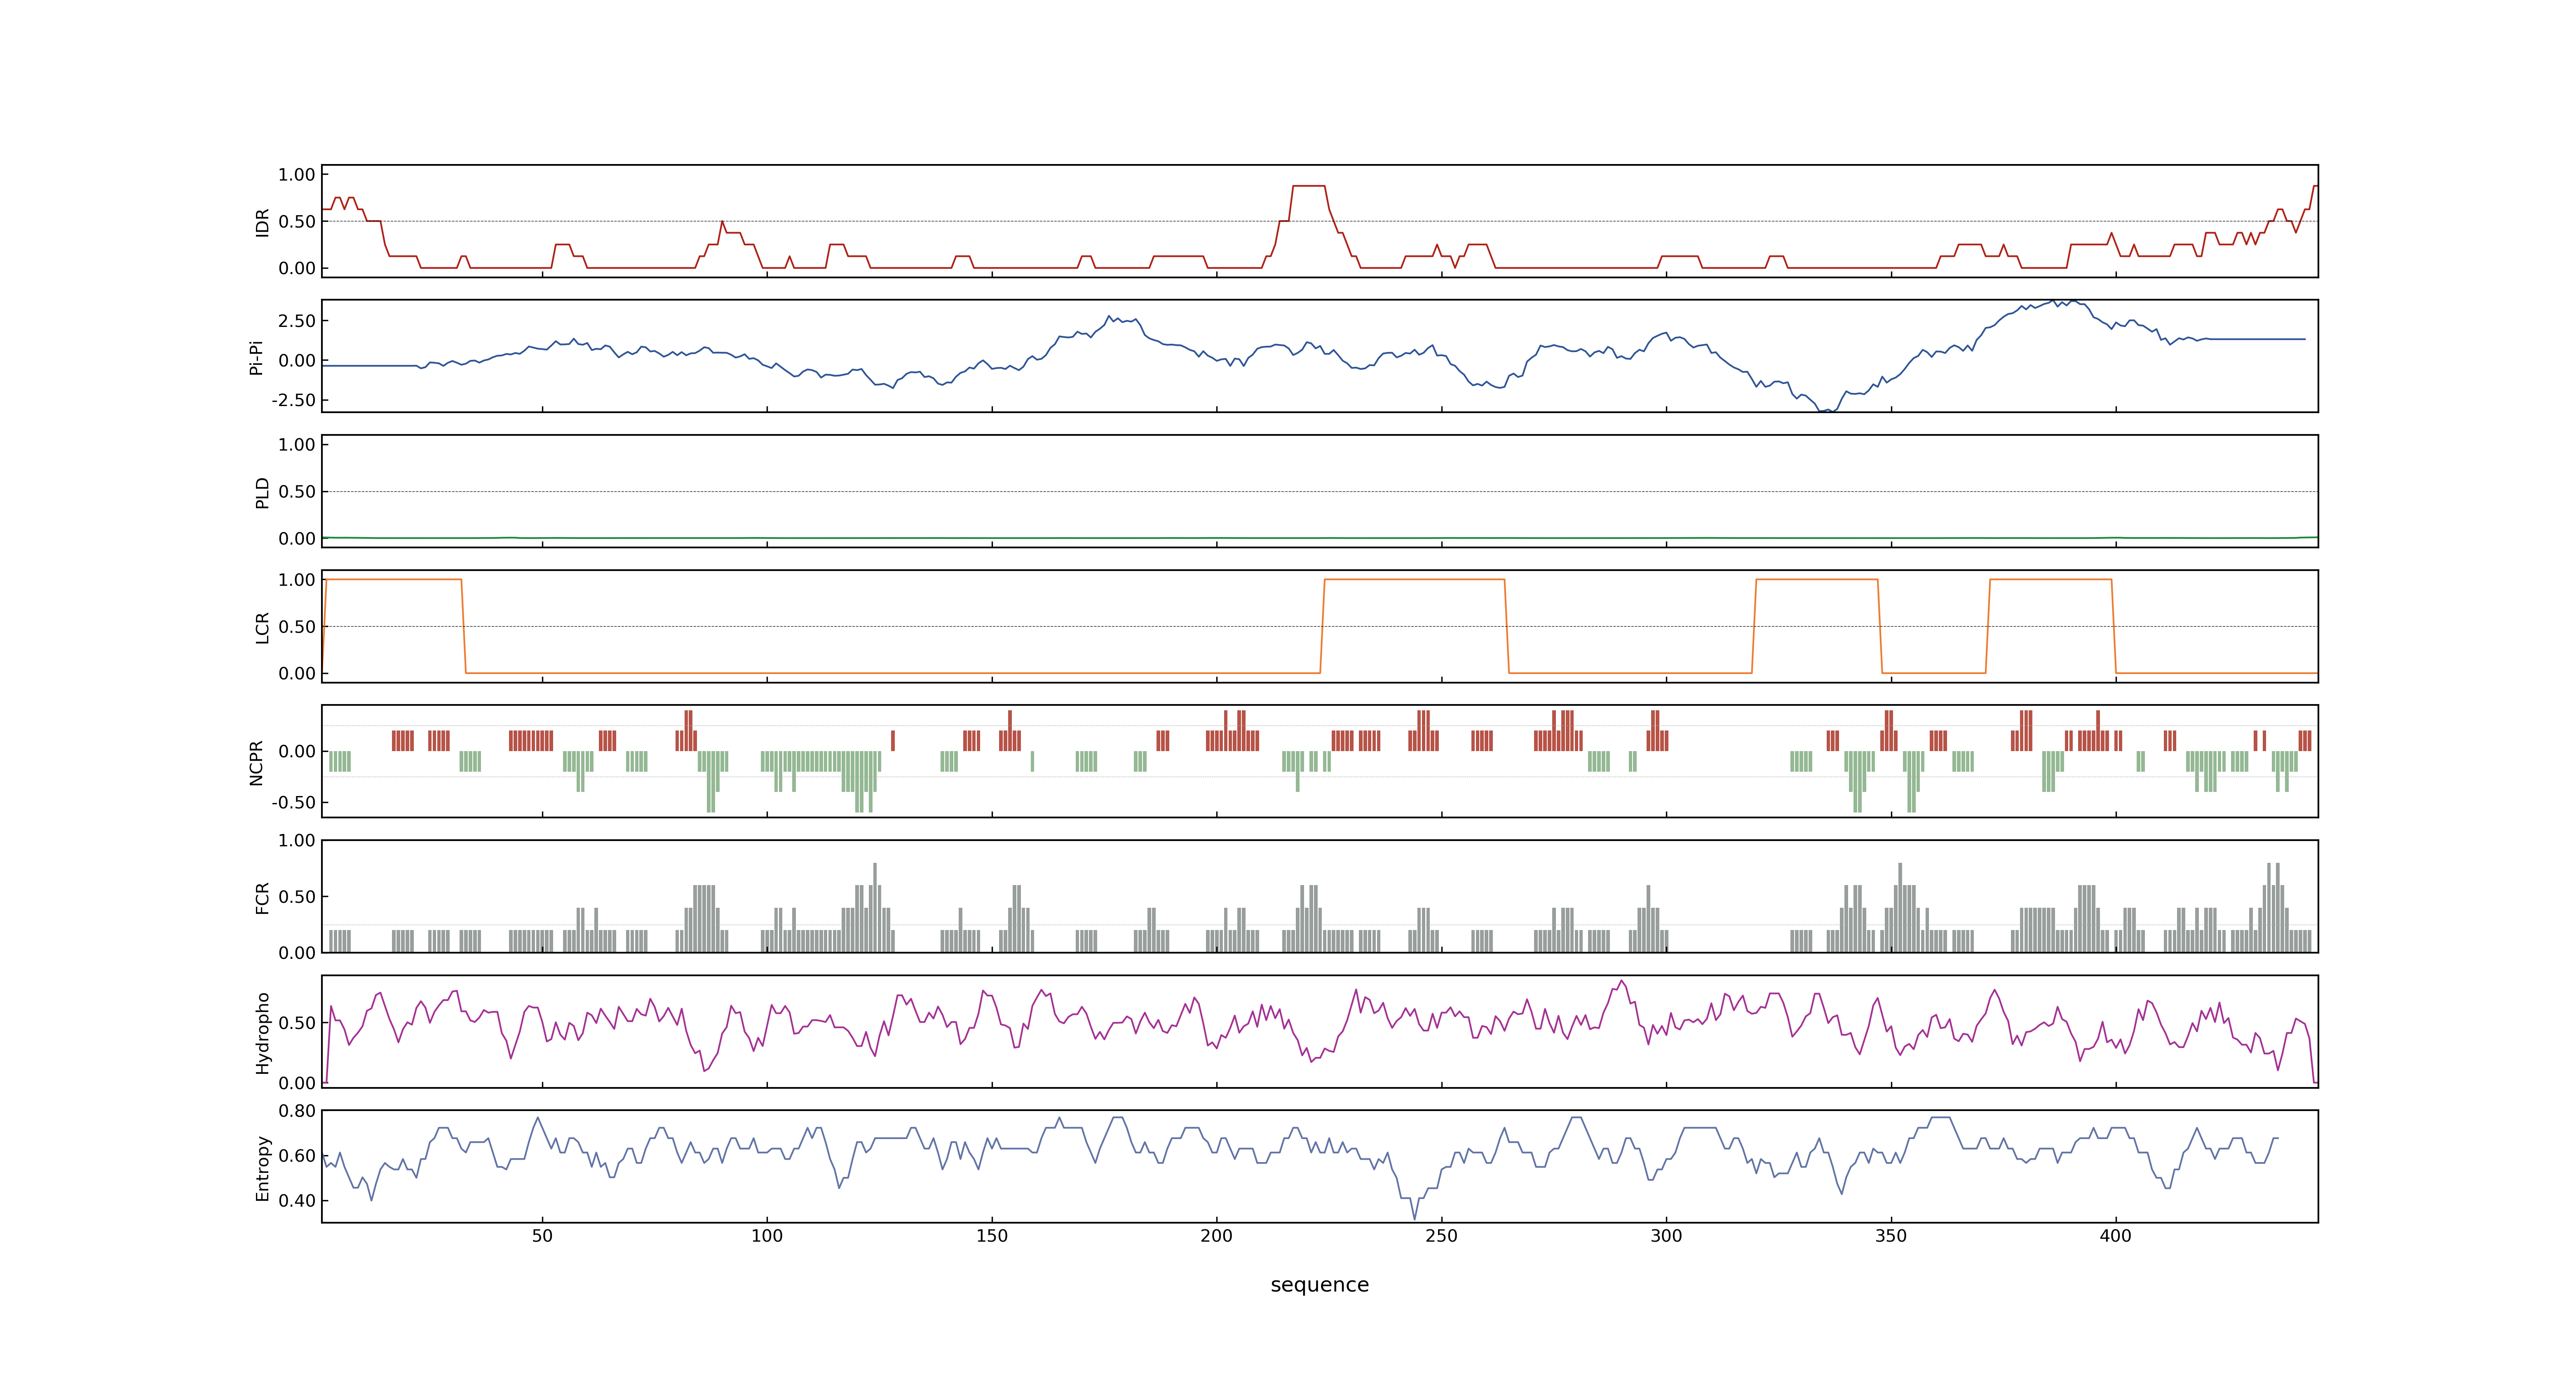Click the x-axis tick label 150

tap(992, 1236)
